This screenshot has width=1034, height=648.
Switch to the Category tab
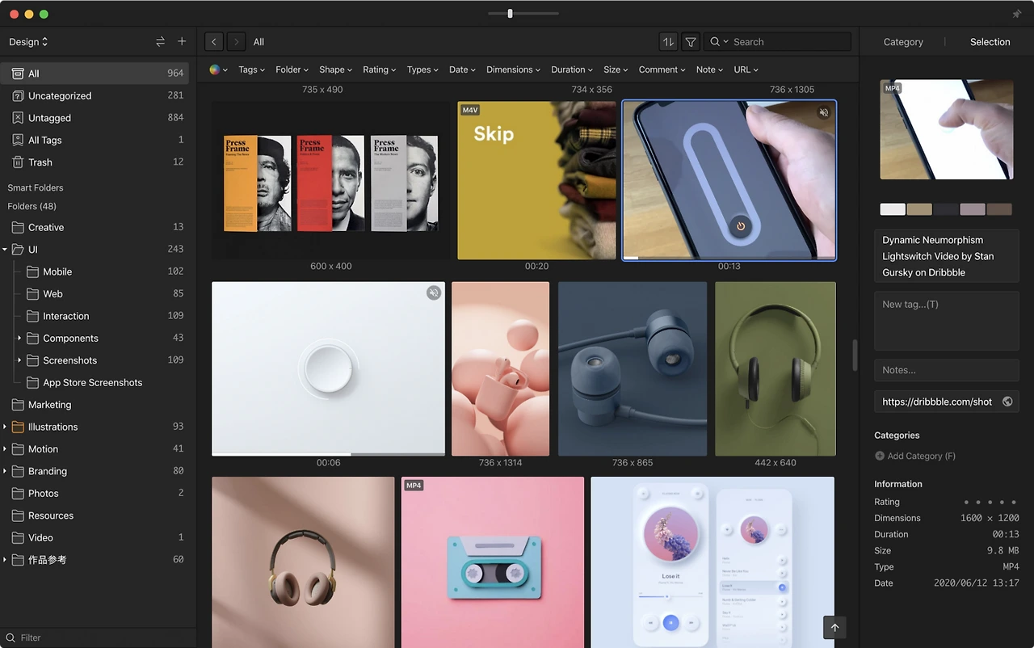coord(903,42)
